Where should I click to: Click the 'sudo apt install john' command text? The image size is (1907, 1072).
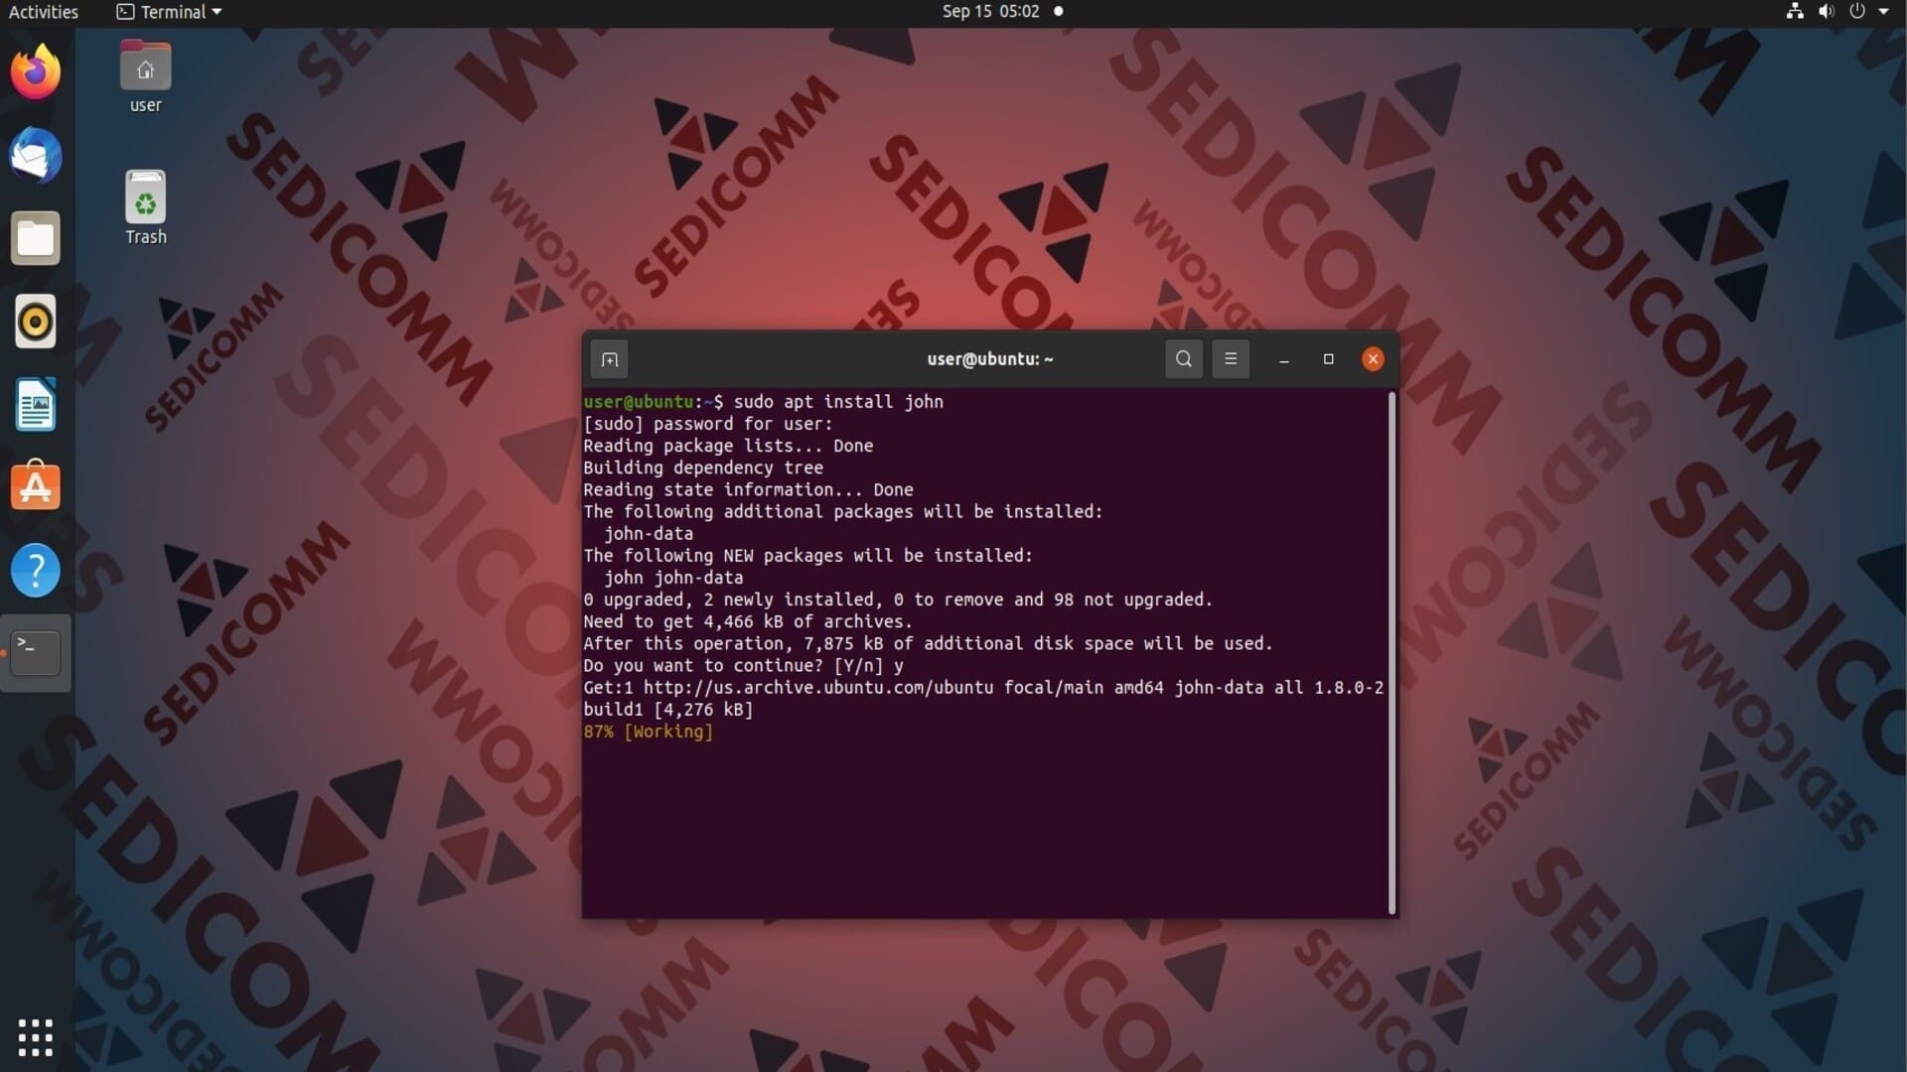(x=838, y=402)
